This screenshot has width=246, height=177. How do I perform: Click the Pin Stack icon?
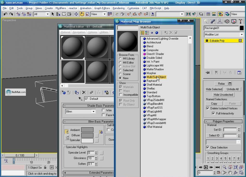pos(208,73)
